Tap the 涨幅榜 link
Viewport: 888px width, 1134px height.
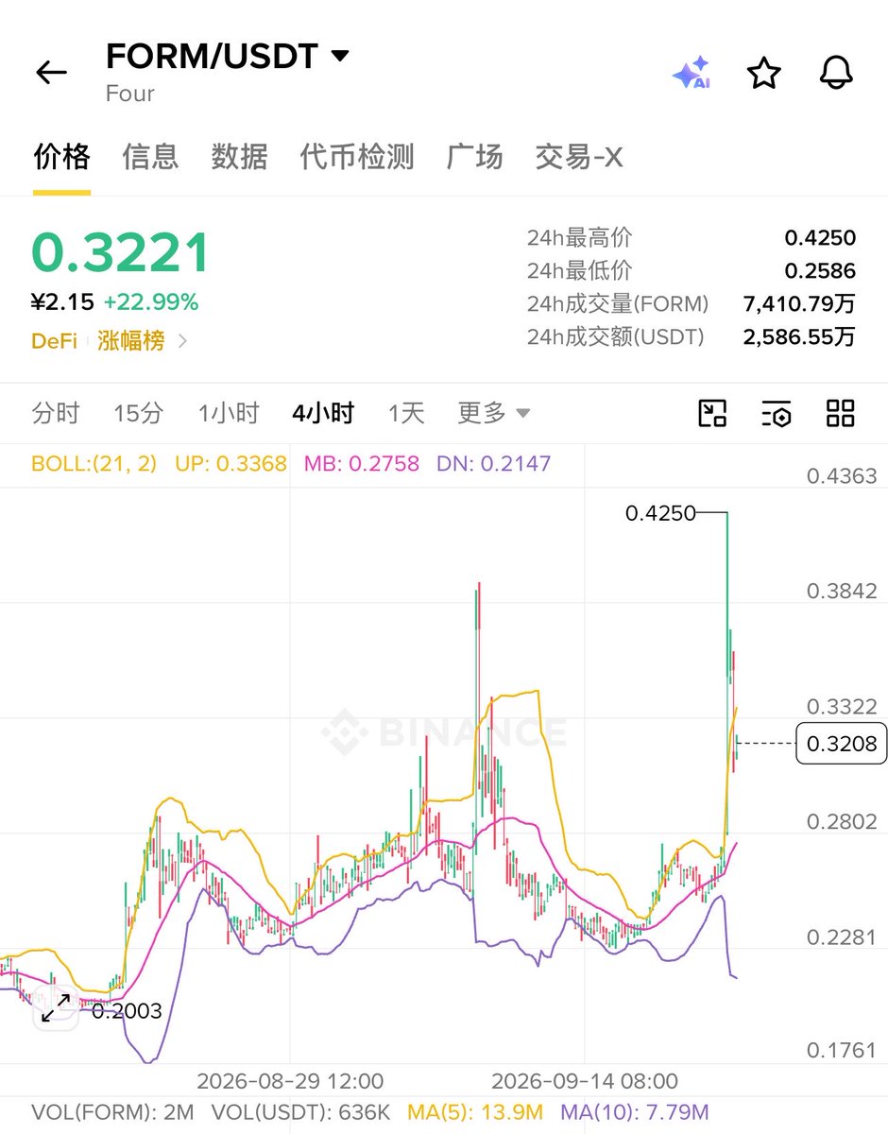[130, 341]
